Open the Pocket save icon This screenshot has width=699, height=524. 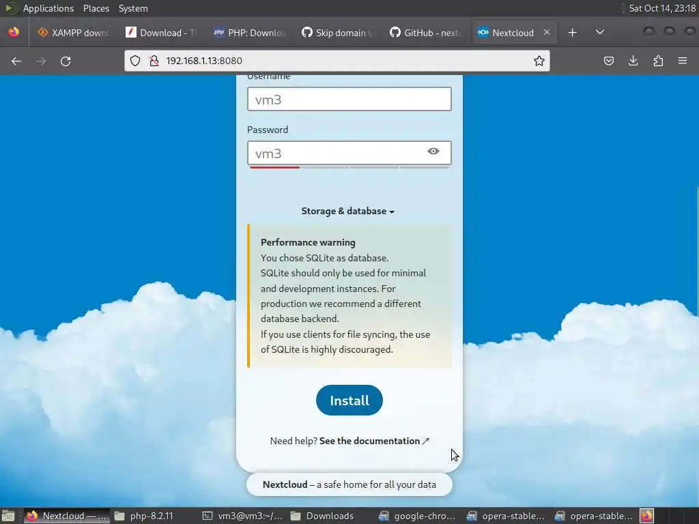pyautogui.click(x=608, y=61)
